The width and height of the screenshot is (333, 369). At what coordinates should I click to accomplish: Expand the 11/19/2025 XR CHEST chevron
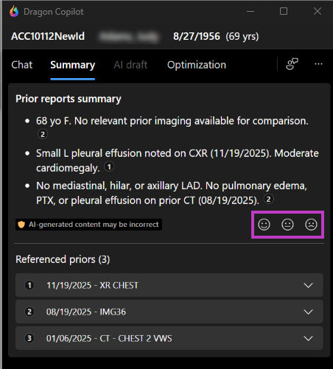308,285
